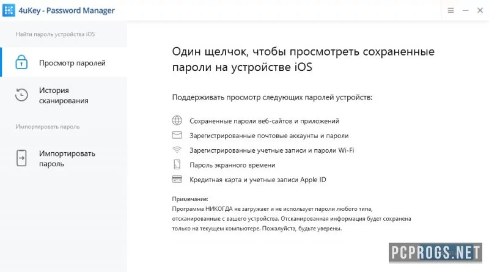Screen dimensions: 489x272
Task: Click the envelope icon for mail accounts
Action: tap(177, 135)
